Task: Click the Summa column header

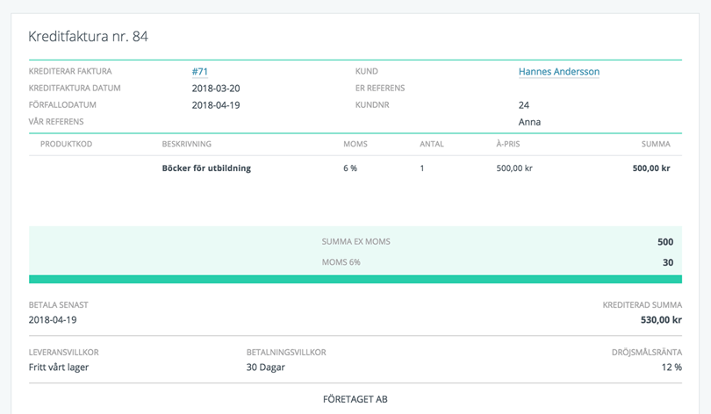Action: (655, 144)
